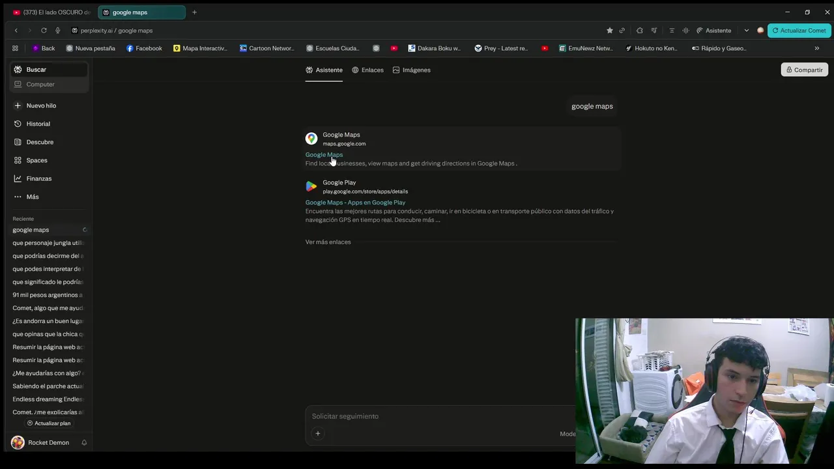Select Computer in the sidebar
The width and height of the screenshot is (834, 469).
tap(49, 84)
